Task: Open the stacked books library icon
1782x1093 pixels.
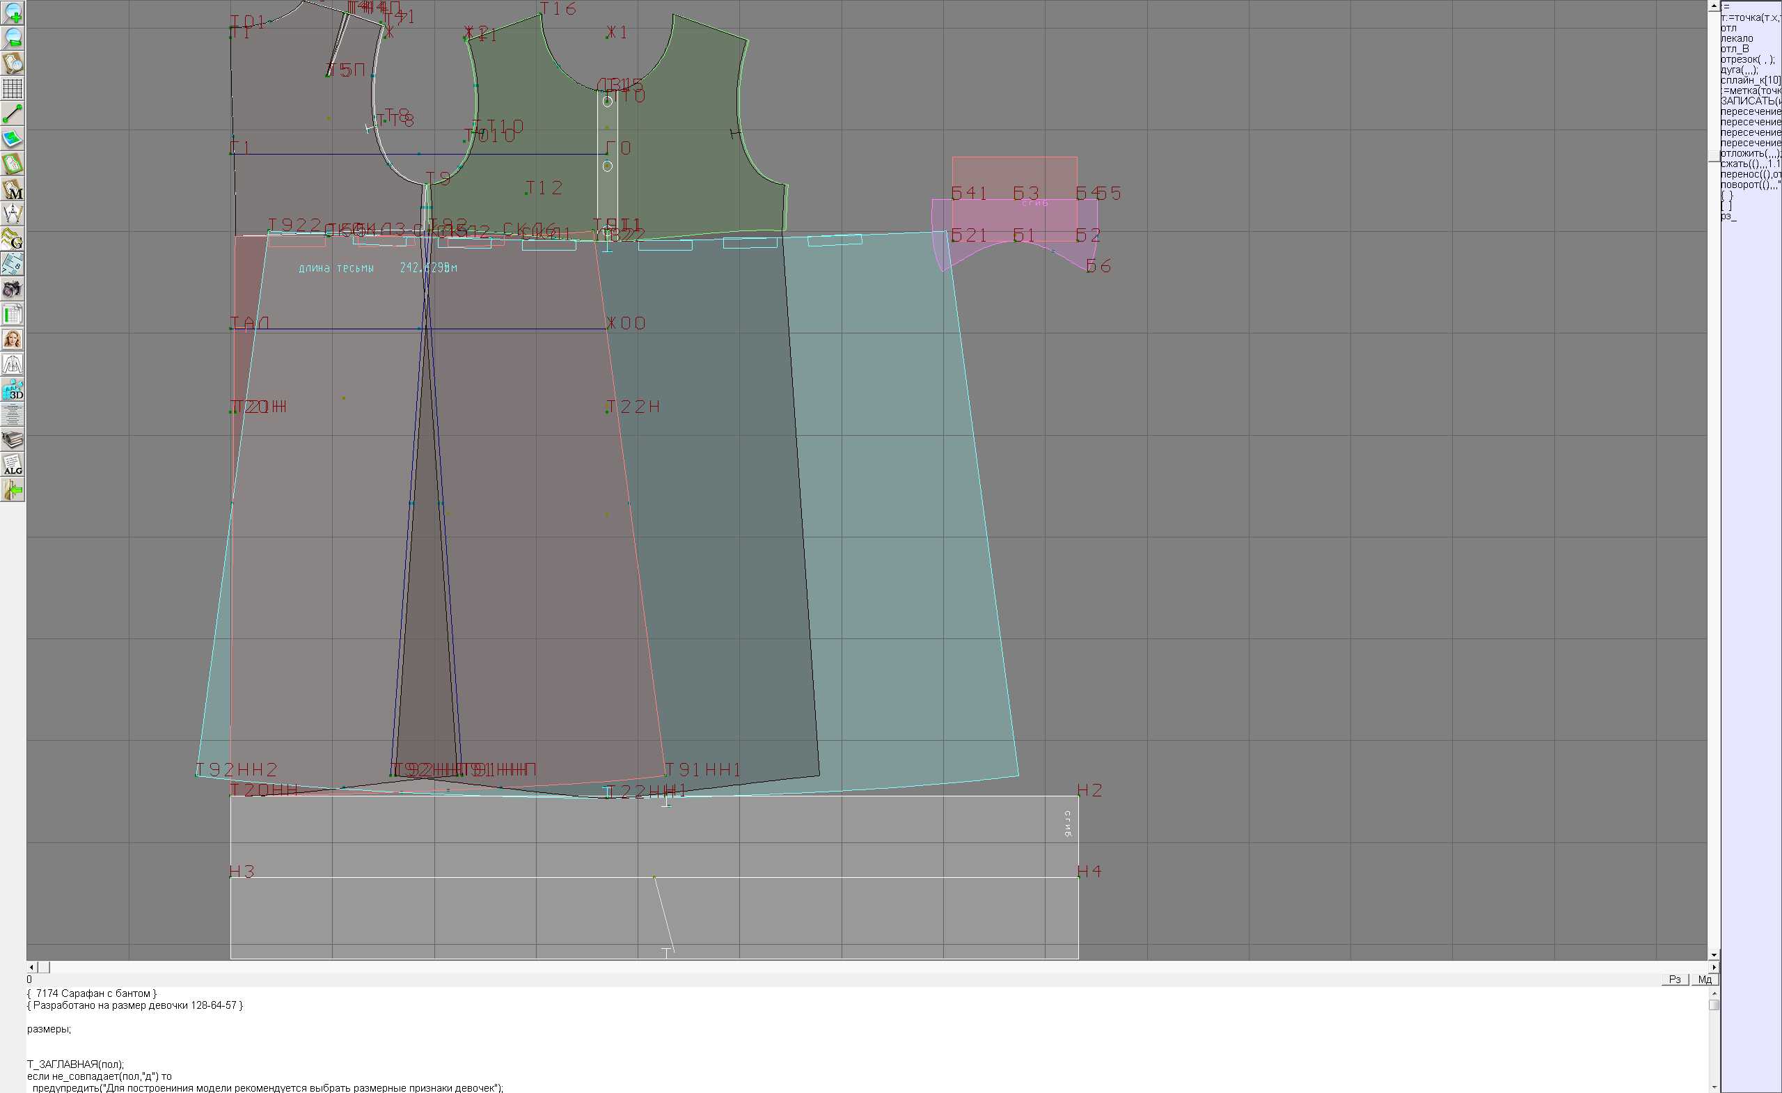Action: click(x=13, y=440)
